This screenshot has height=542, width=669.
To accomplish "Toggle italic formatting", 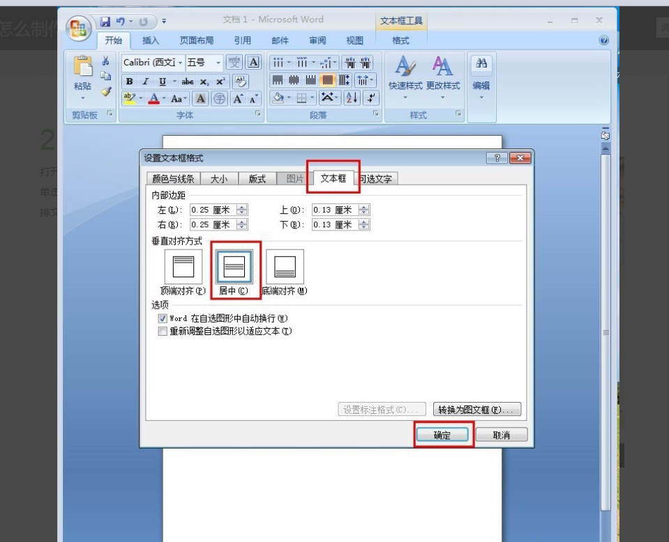I will coord(146,82).
